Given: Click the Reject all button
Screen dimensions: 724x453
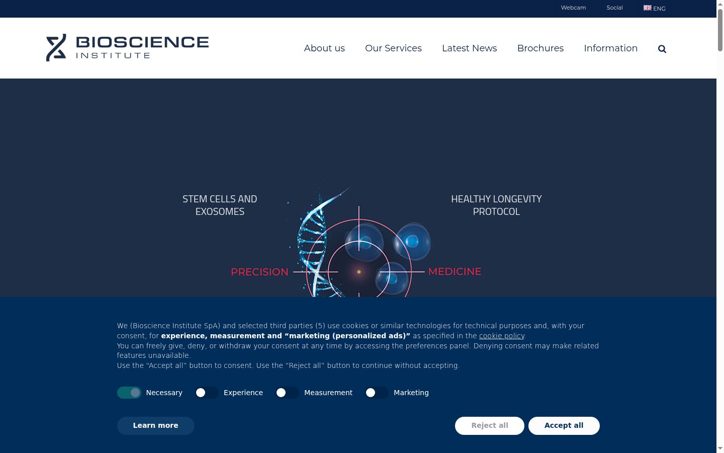Looking at the screenshot, I should point(490,426).
